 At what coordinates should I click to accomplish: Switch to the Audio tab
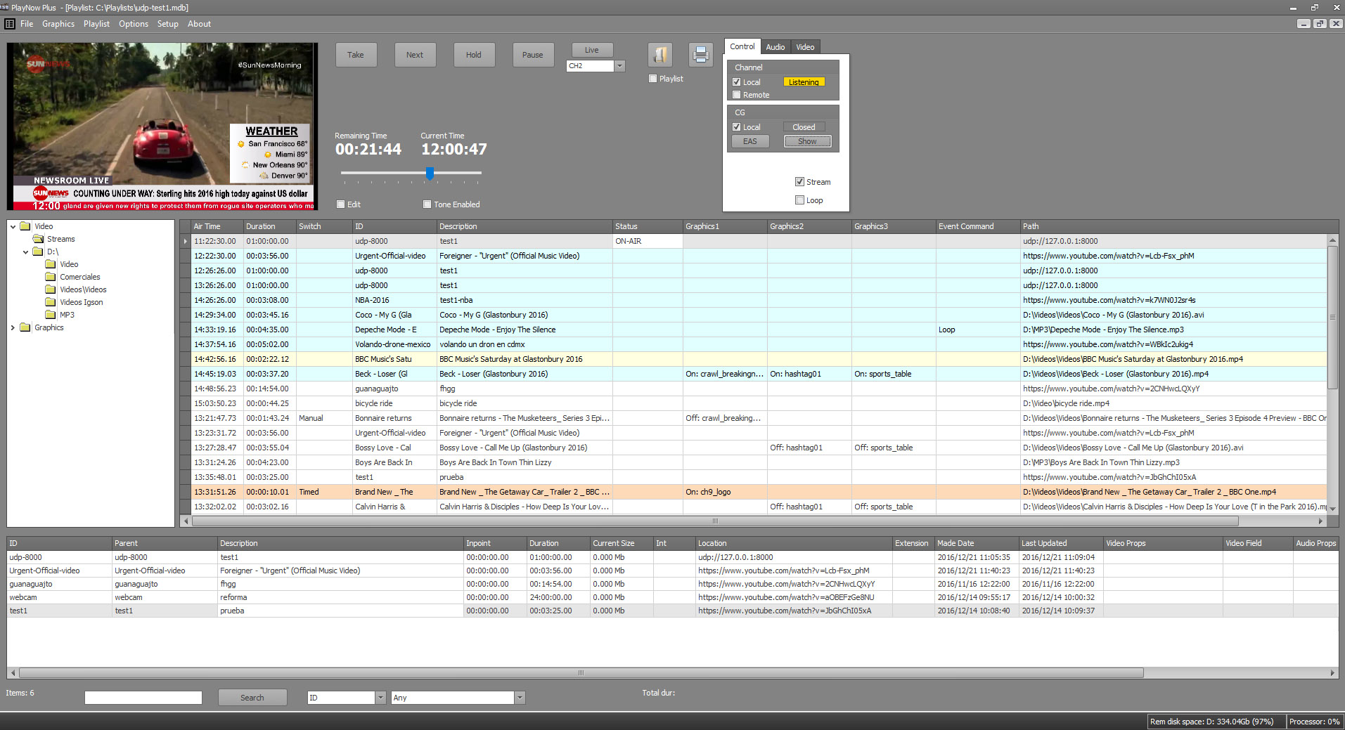[x=775, y=47]
